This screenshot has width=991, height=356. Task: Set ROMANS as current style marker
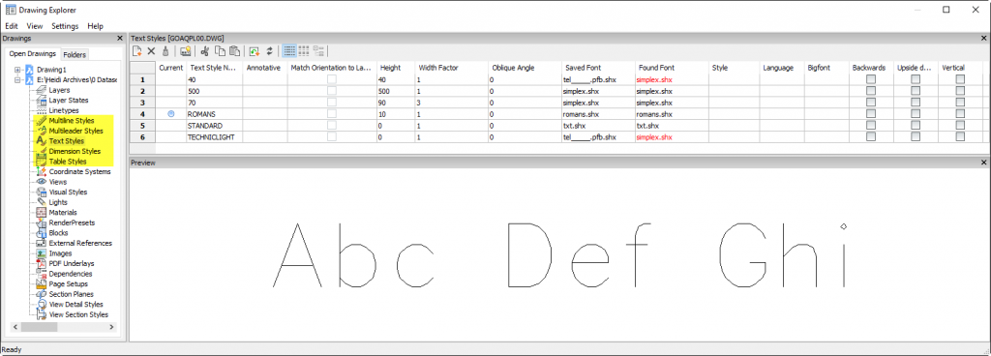[x=170, y=113]
